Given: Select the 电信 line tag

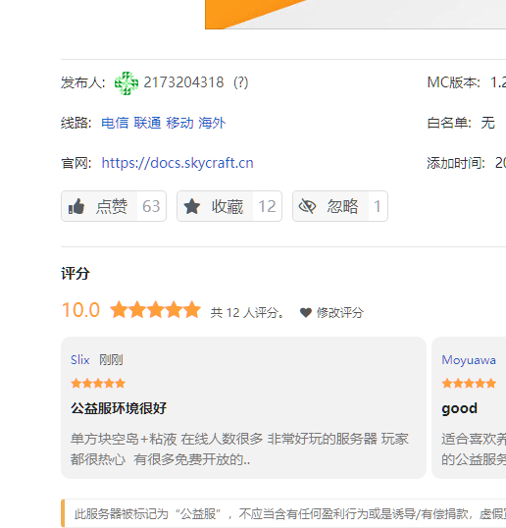Looking at the screenshot, I should 115,123.
